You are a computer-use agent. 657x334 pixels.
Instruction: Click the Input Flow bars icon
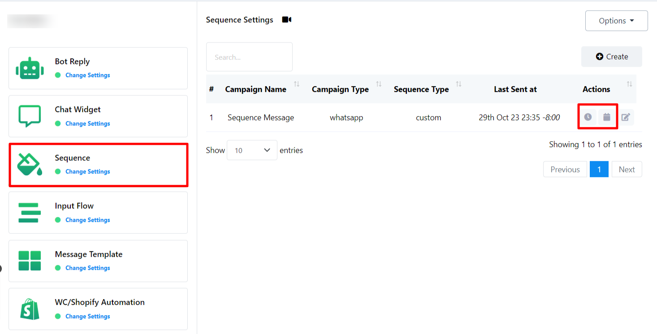30,213
